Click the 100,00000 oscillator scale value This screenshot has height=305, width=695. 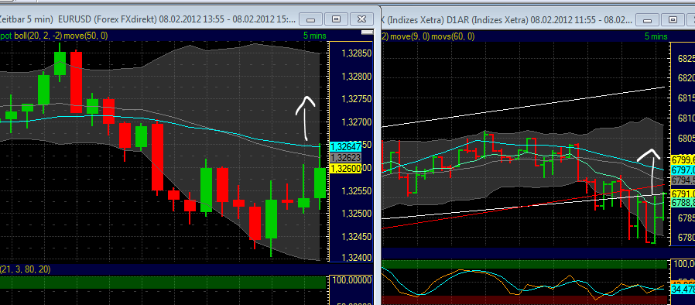pos(352,280)
